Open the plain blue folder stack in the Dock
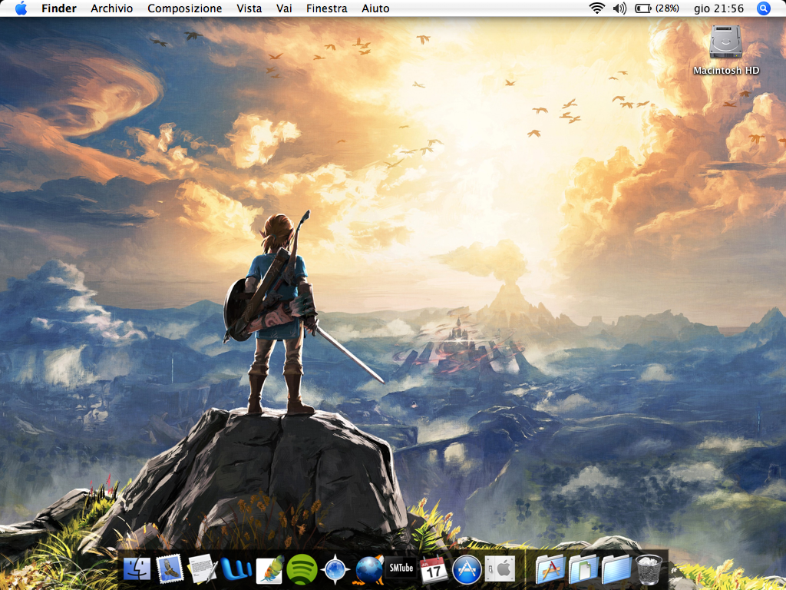This screenshot has height=590, width=786. (x=616, y=570)
